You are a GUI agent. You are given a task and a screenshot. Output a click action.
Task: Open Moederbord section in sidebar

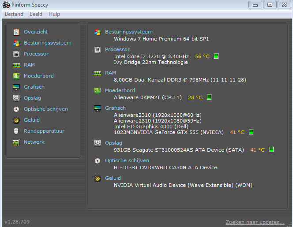[x=39, y=76]
